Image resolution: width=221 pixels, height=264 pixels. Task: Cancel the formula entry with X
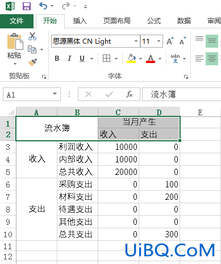pos(89,94)
